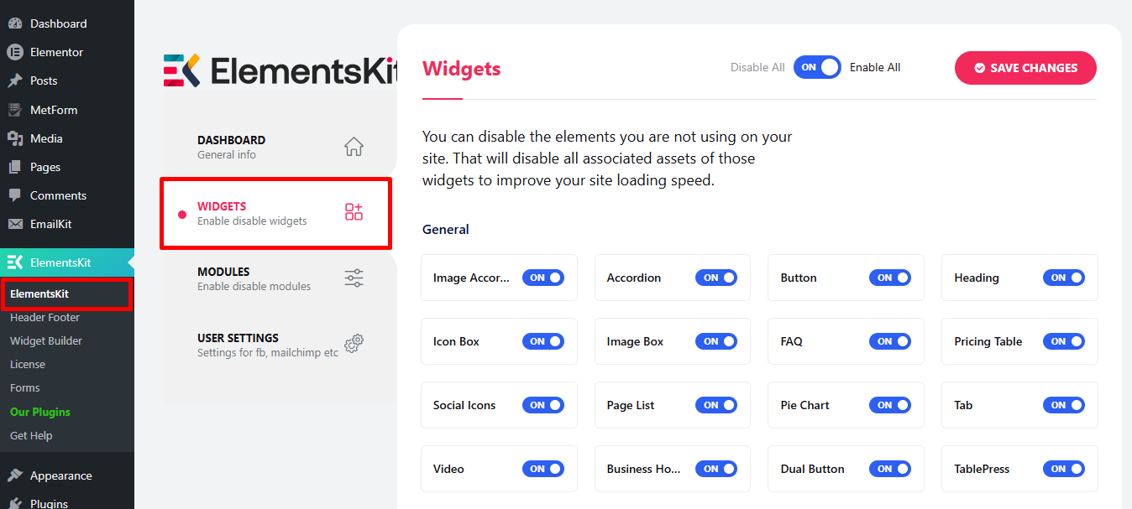
Task: Toggle the Pie Chart widget off
Action: (x=890, y=405)
